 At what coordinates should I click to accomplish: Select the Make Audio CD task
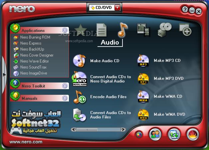[x=105, y=61]
